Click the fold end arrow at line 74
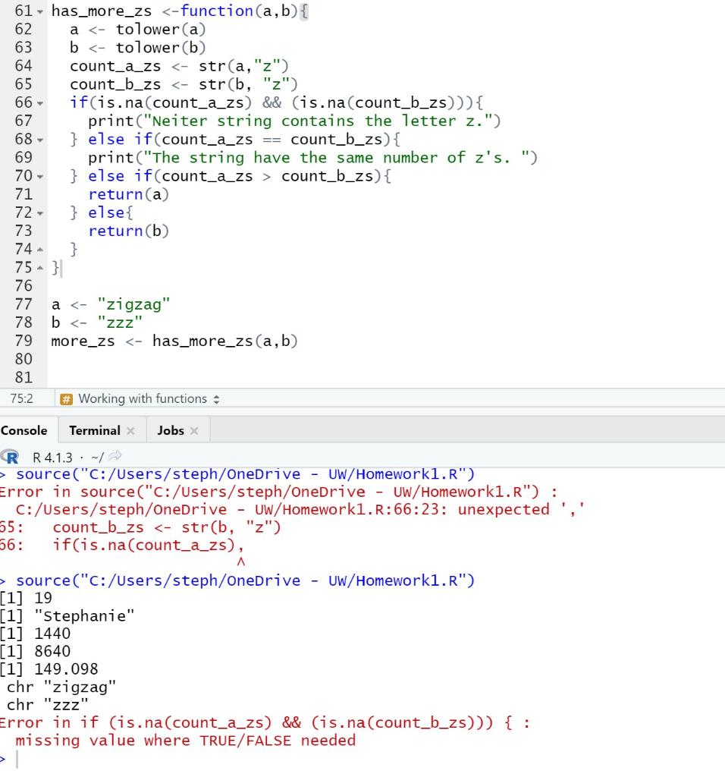 click(x=40, y=249)
